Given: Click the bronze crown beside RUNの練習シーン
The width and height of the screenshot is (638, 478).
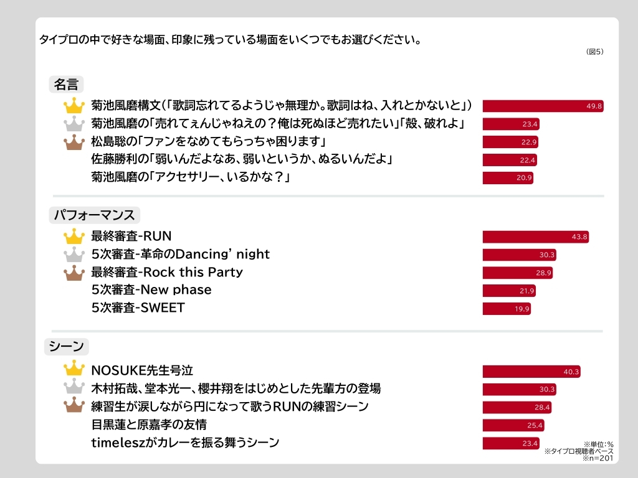Looking at the screenshot, I should pos(74,407).
